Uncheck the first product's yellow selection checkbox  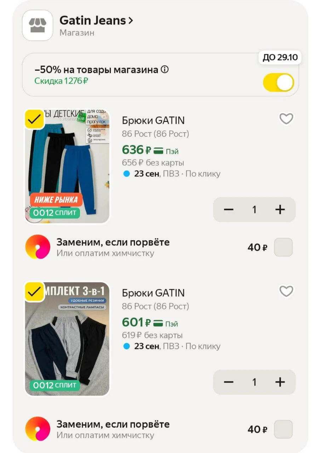[34, 119]
